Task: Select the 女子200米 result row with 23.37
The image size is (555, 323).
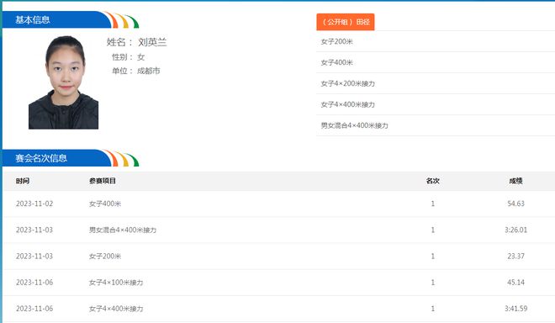Action: pyautogui.click(x=279, y=256)
